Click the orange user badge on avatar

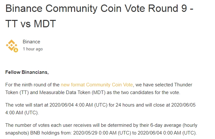point(16,50)
